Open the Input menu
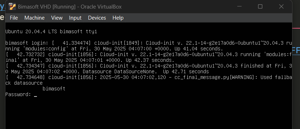The image size is (300, 129). [x=75, y=18]
